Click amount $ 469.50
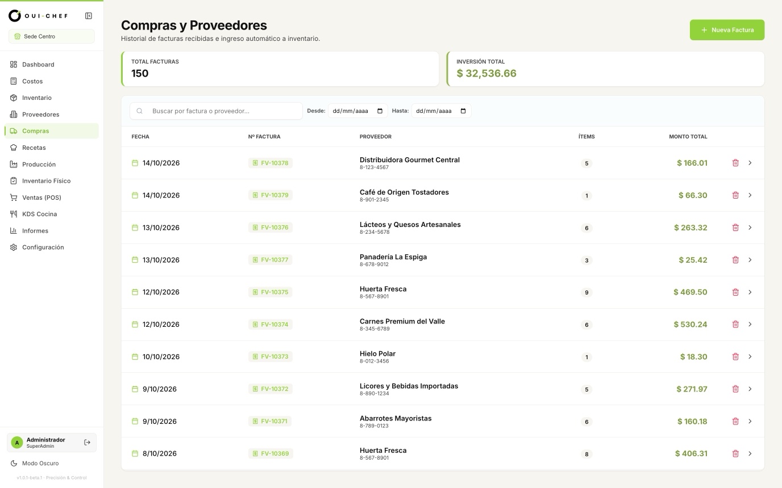This screenshot has height=488, width=782. coord(691,292)
